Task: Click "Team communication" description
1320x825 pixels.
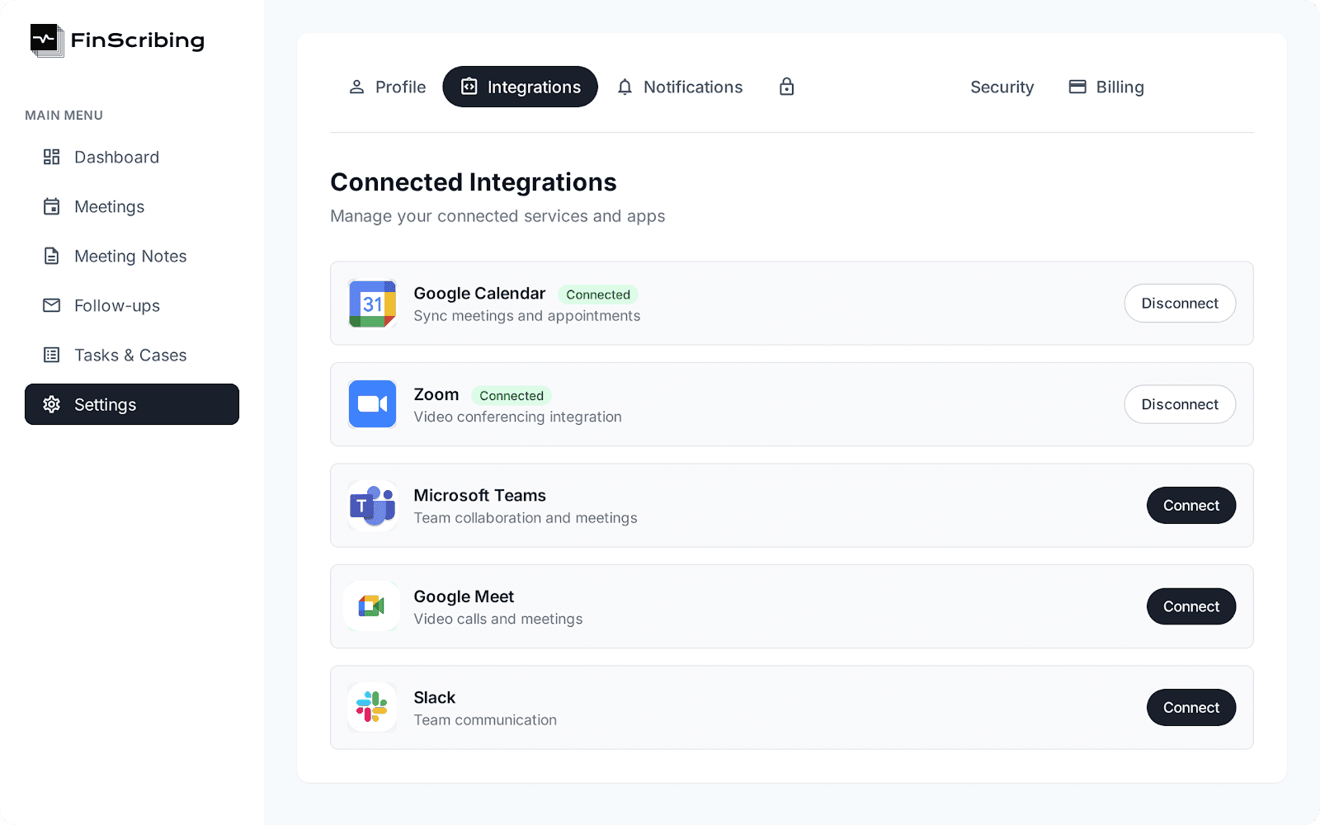Action: pyautogui.click(x=485, y=720)
